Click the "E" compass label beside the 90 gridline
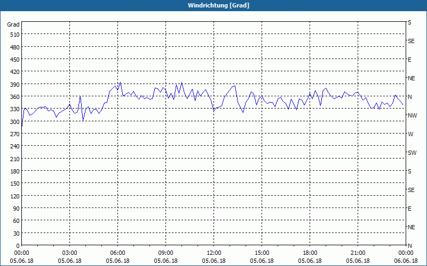427x266 pixels. tap(409, 209)
